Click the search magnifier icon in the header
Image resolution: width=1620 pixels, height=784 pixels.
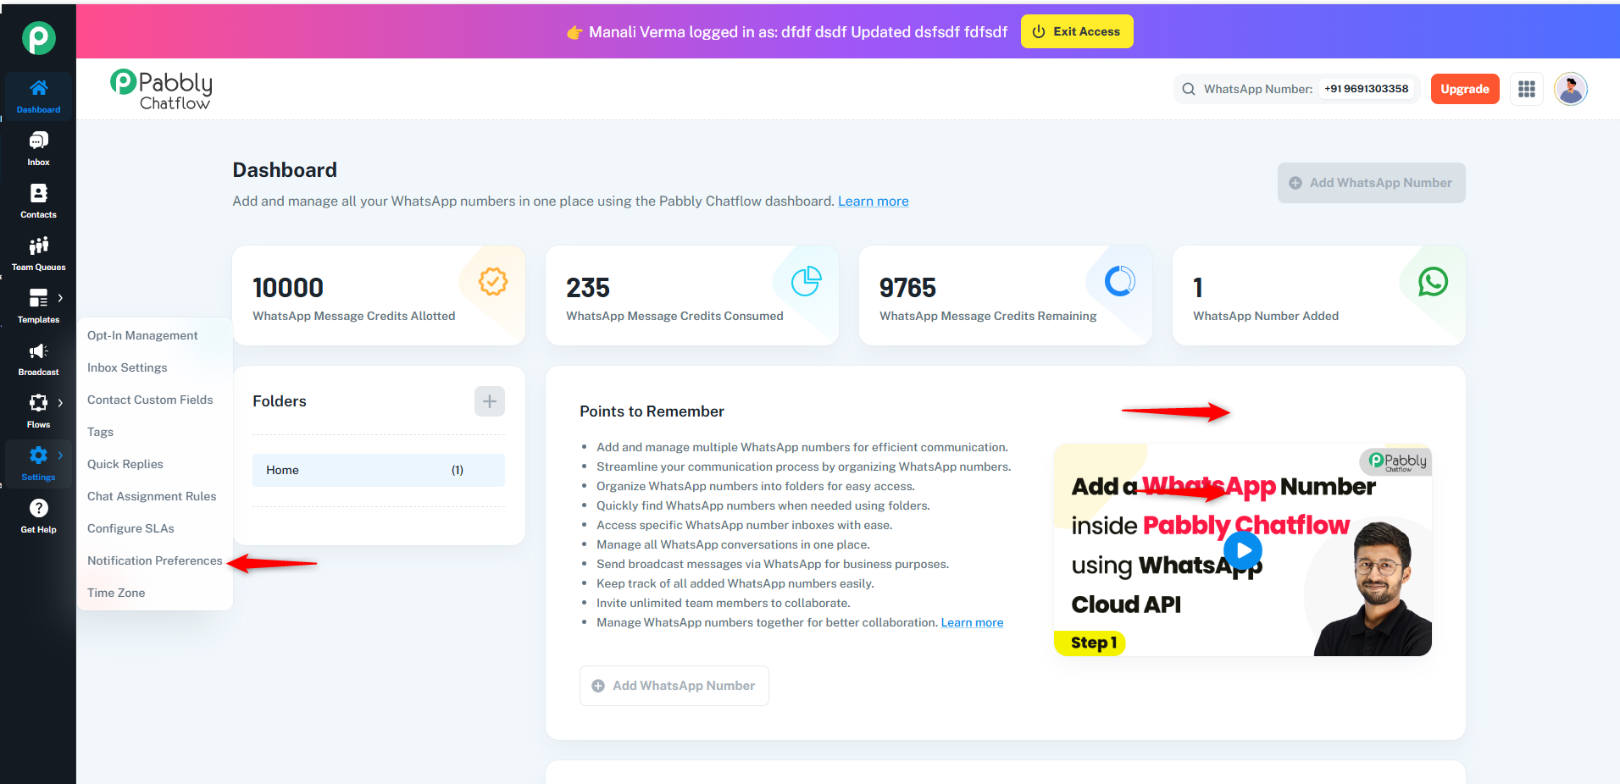pos(1189,89)
